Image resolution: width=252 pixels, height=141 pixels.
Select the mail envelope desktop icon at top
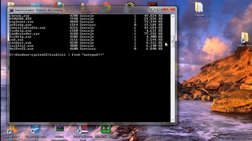click(x=130, y=4)
